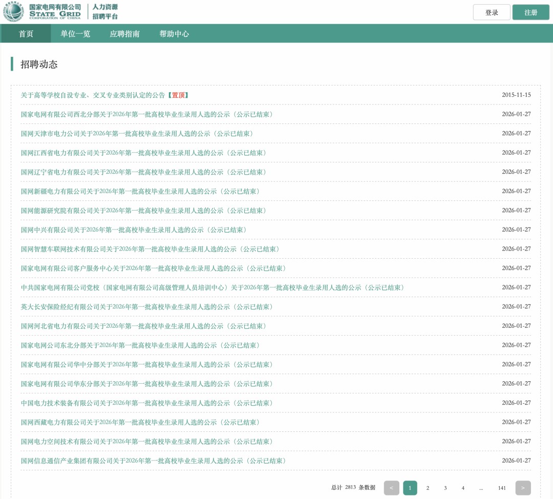Select page 4 in pagination
Screen dimensions: 553x499
[x=463, y=488]
